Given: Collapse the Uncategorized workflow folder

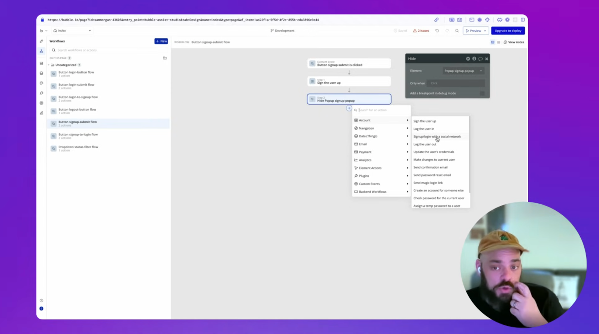Looking at the screenshot, I should click(49, 65).
